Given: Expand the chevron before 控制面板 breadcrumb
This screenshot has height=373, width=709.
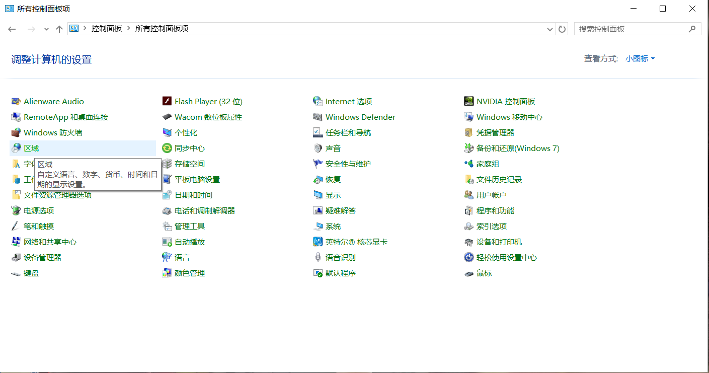Looking at the screenshot, I should [x=85, y=29].
